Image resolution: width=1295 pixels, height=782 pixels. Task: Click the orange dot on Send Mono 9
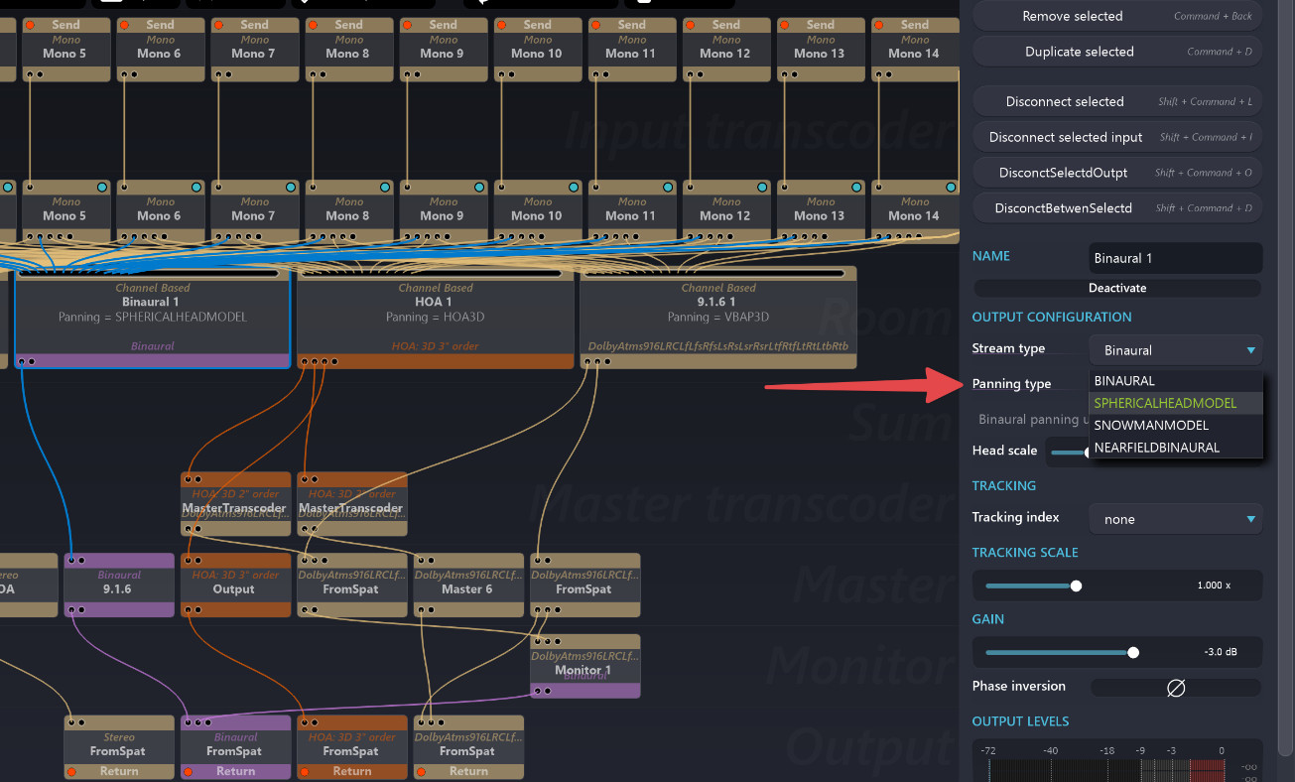[x=407, y=24]
